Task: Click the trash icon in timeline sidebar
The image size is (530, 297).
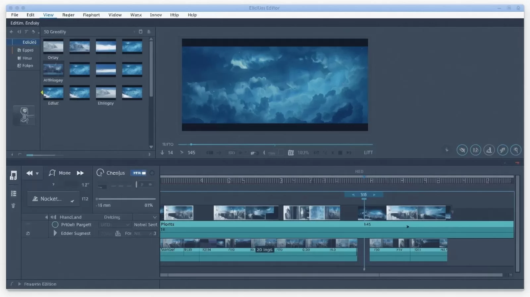Action: pos(13,206)
